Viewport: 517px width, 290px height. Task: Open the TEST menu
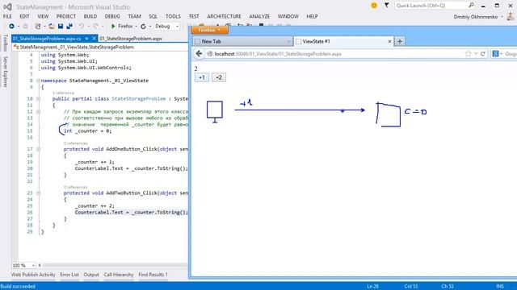[x=194, y=16]
